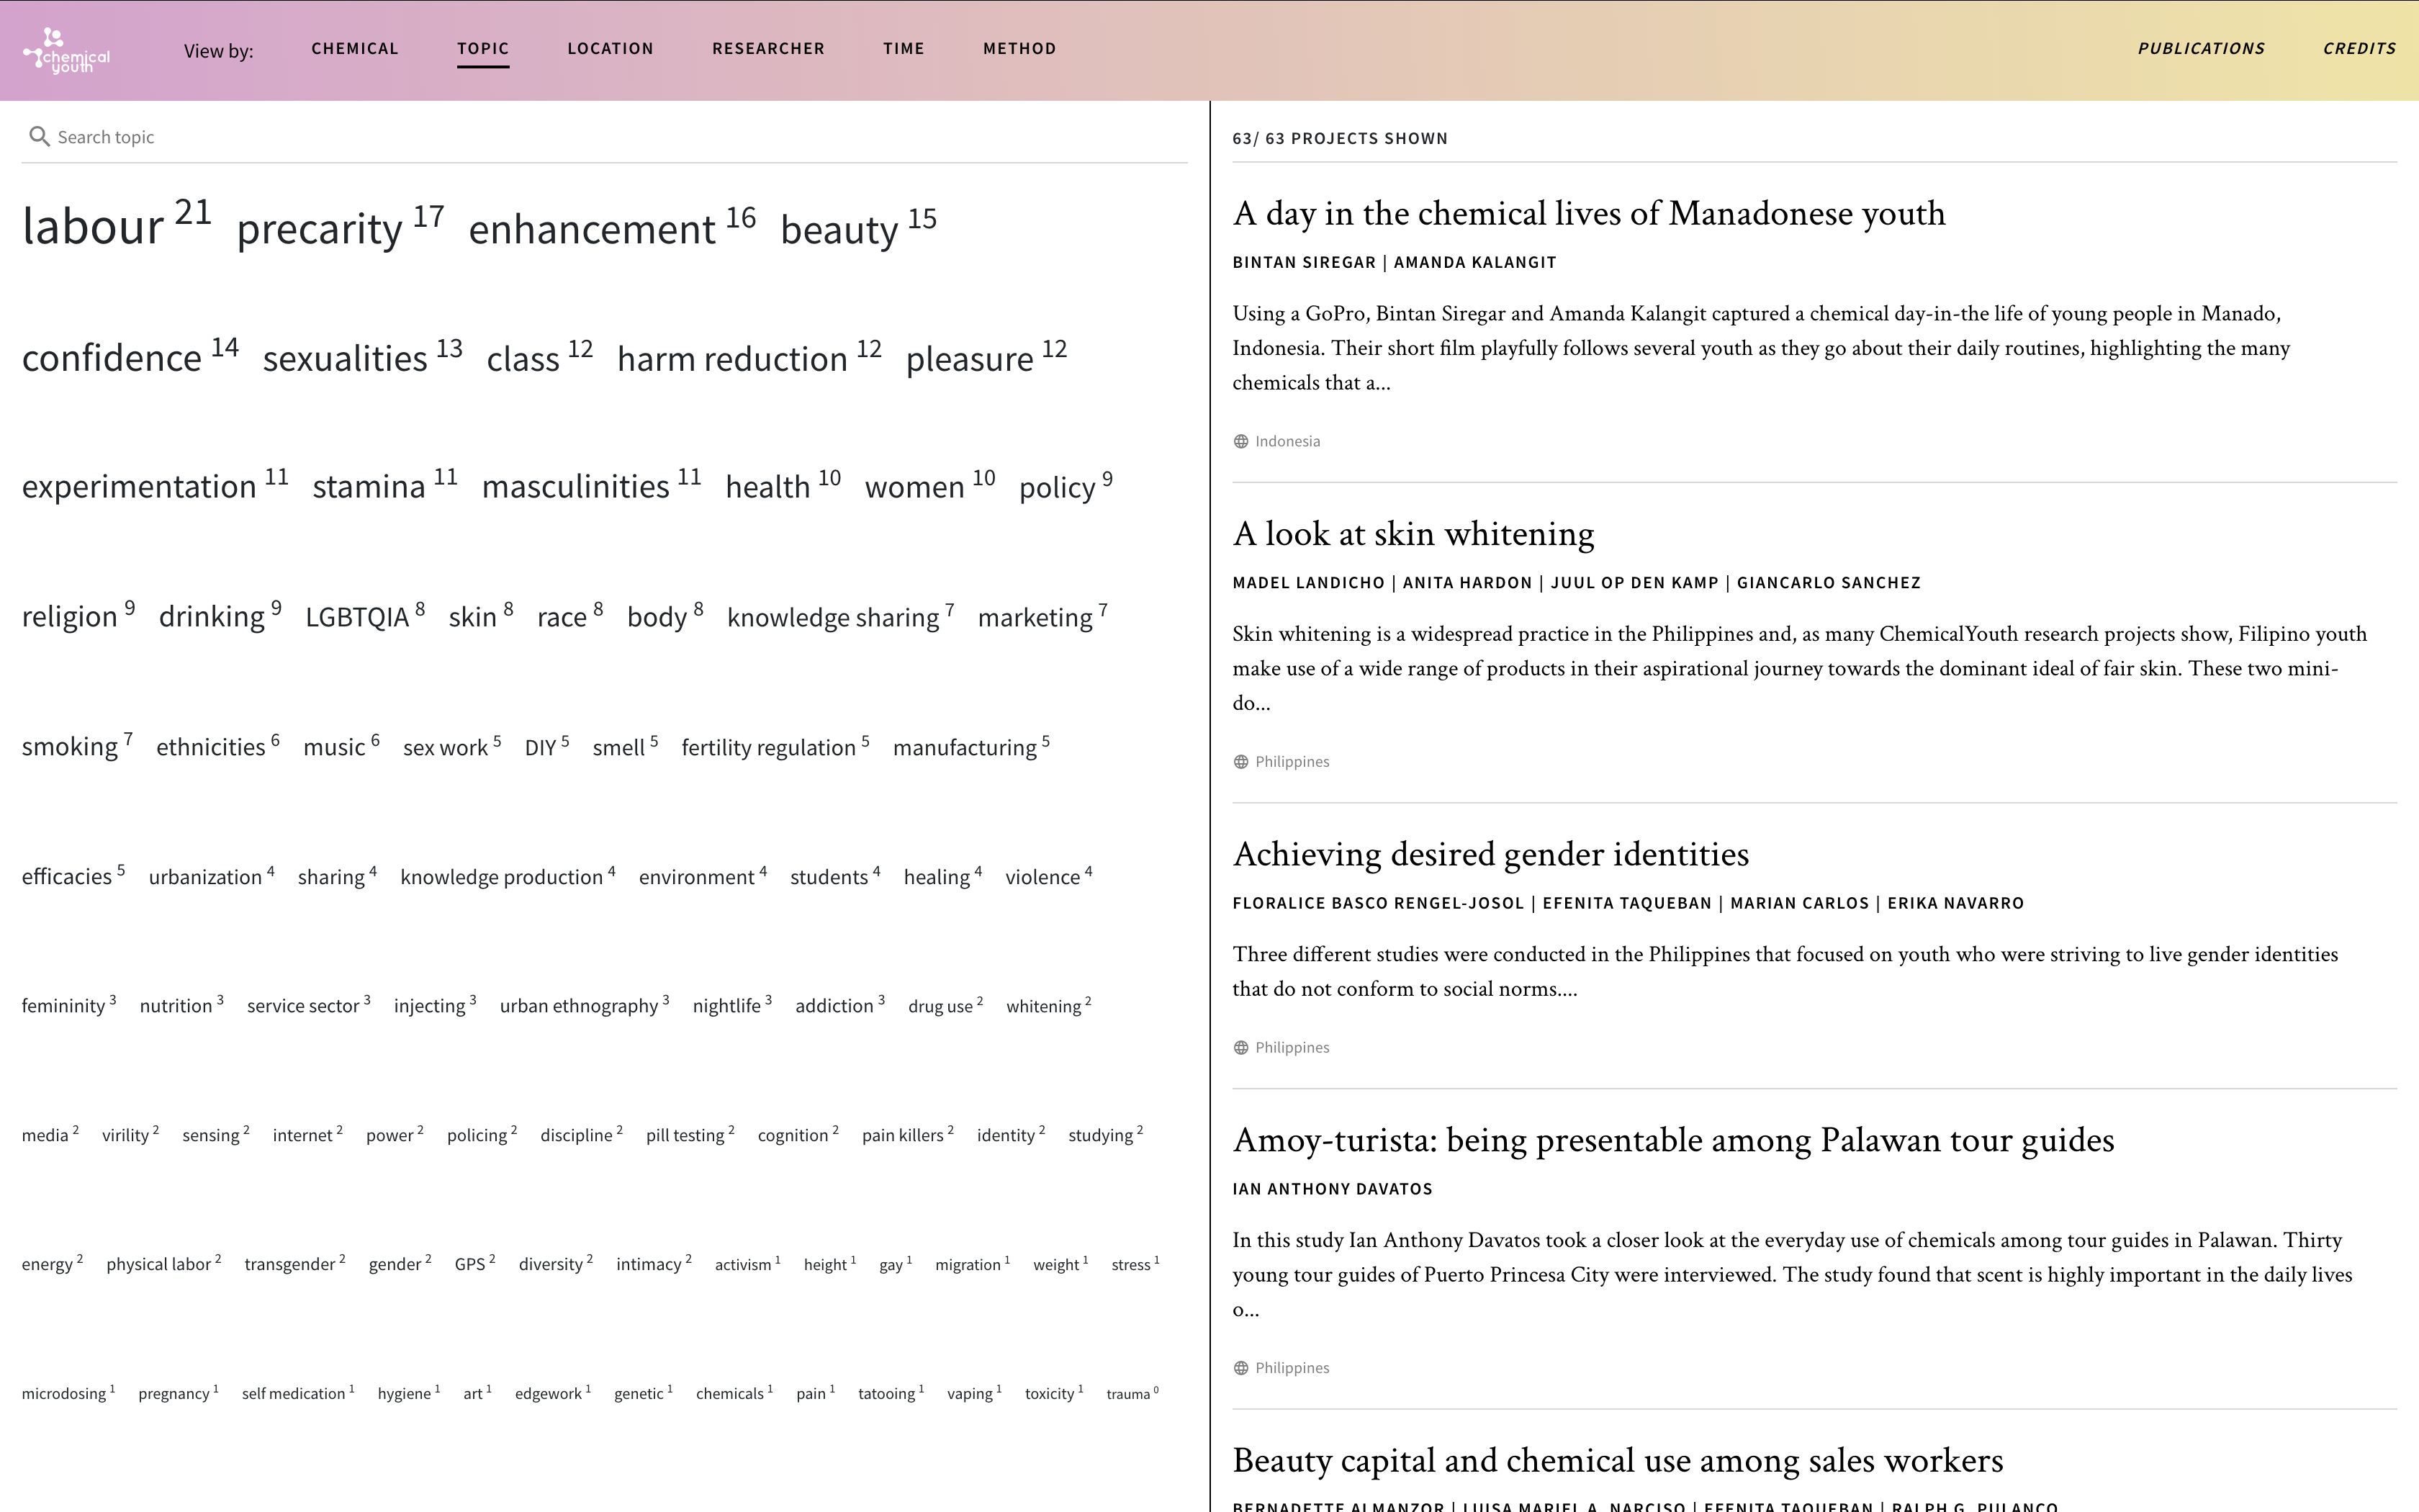2419x1512 pixels.
Task: Open Achieving desired gender identities project
Action: (x=1490, y=854)
